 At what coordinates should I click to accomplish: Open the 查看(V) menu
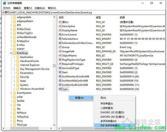[x=28, y=8]
